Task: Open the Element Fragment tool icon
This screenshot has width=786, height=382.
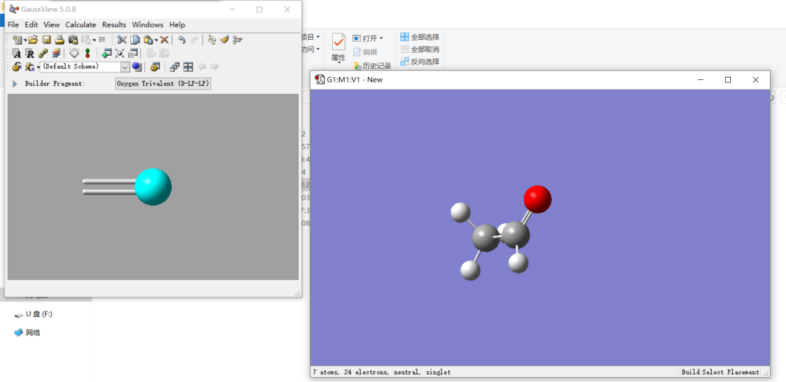Action: pos(17,53)
